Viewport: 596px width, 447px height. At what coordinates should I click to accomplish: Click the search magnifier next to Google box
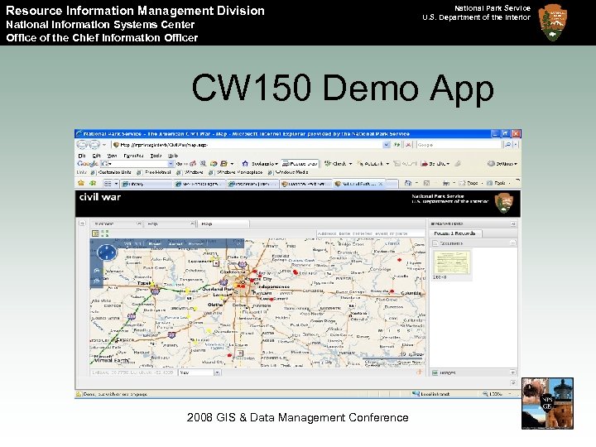click(x=507, y=145)
